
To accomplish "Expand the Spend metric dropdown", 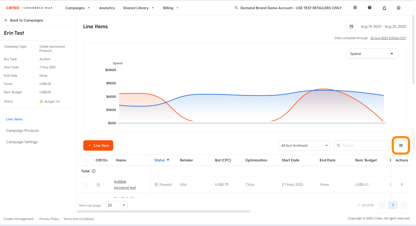I will coord(372,54).
